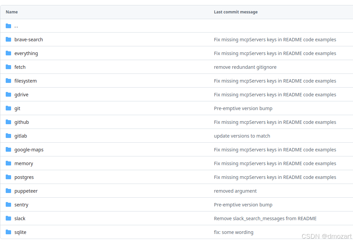Open postgres' last commit message
Screen dimensions: 353x242
(275, 178)
